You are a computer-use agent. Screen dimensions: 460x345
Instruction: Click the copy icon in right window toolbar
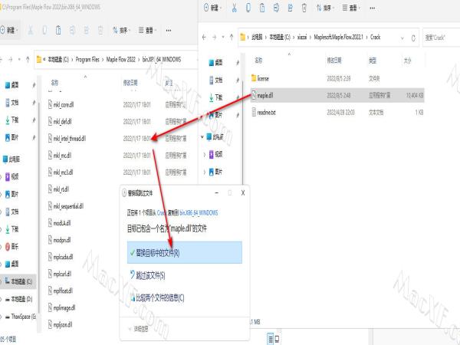tap(248, 8)
